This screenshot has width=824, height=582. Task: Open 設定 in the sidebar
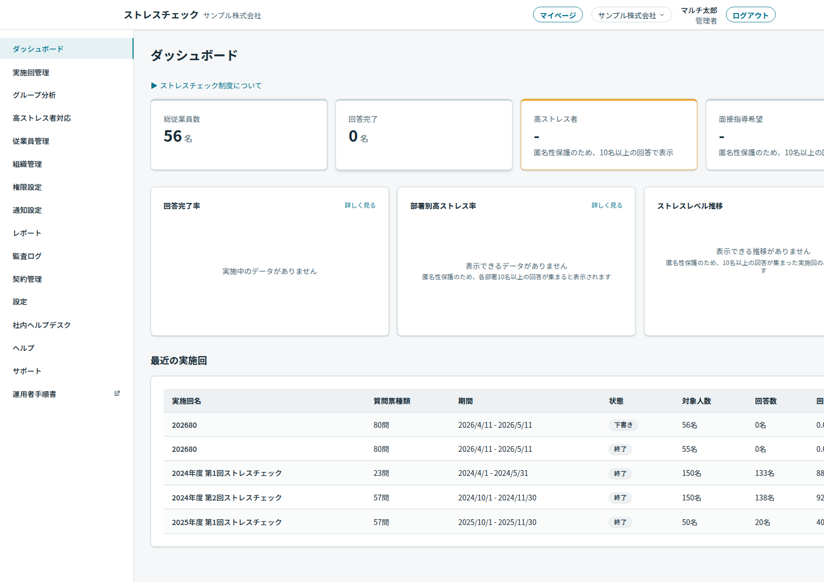66,302
